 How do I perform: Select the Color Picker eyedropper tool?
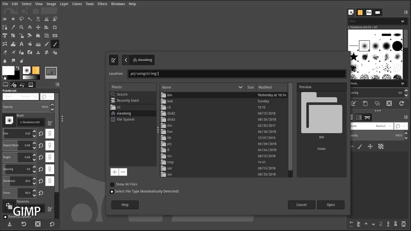coord(13,27)
